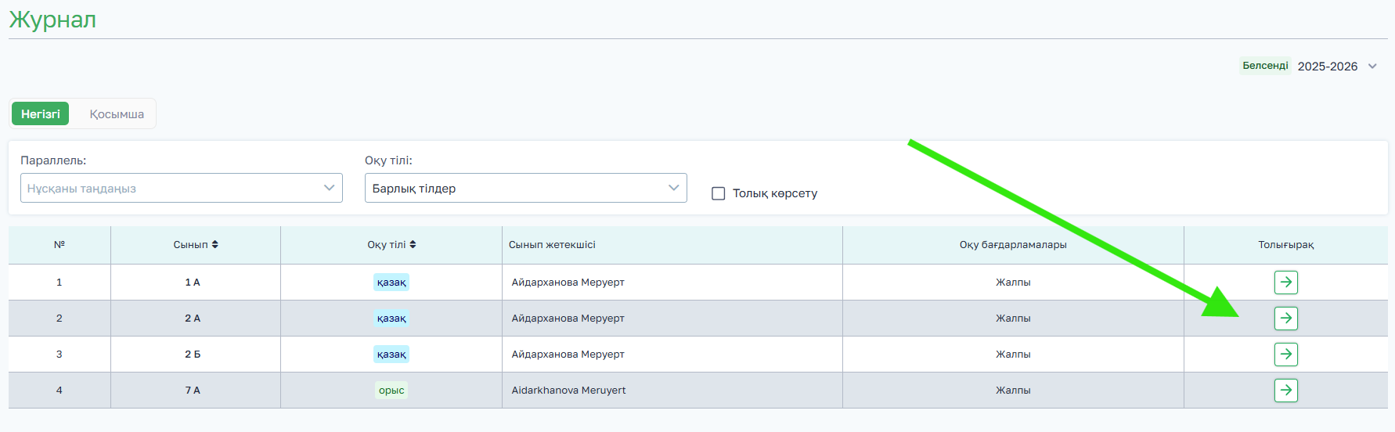Open details arrow for class 7 А
The image size is (1395, 432).
tap(1285, 391)
